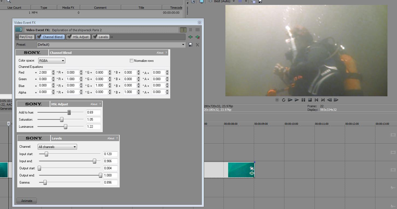Click the Use Count column header
This screenshot has height=209, width=397.
14,8
